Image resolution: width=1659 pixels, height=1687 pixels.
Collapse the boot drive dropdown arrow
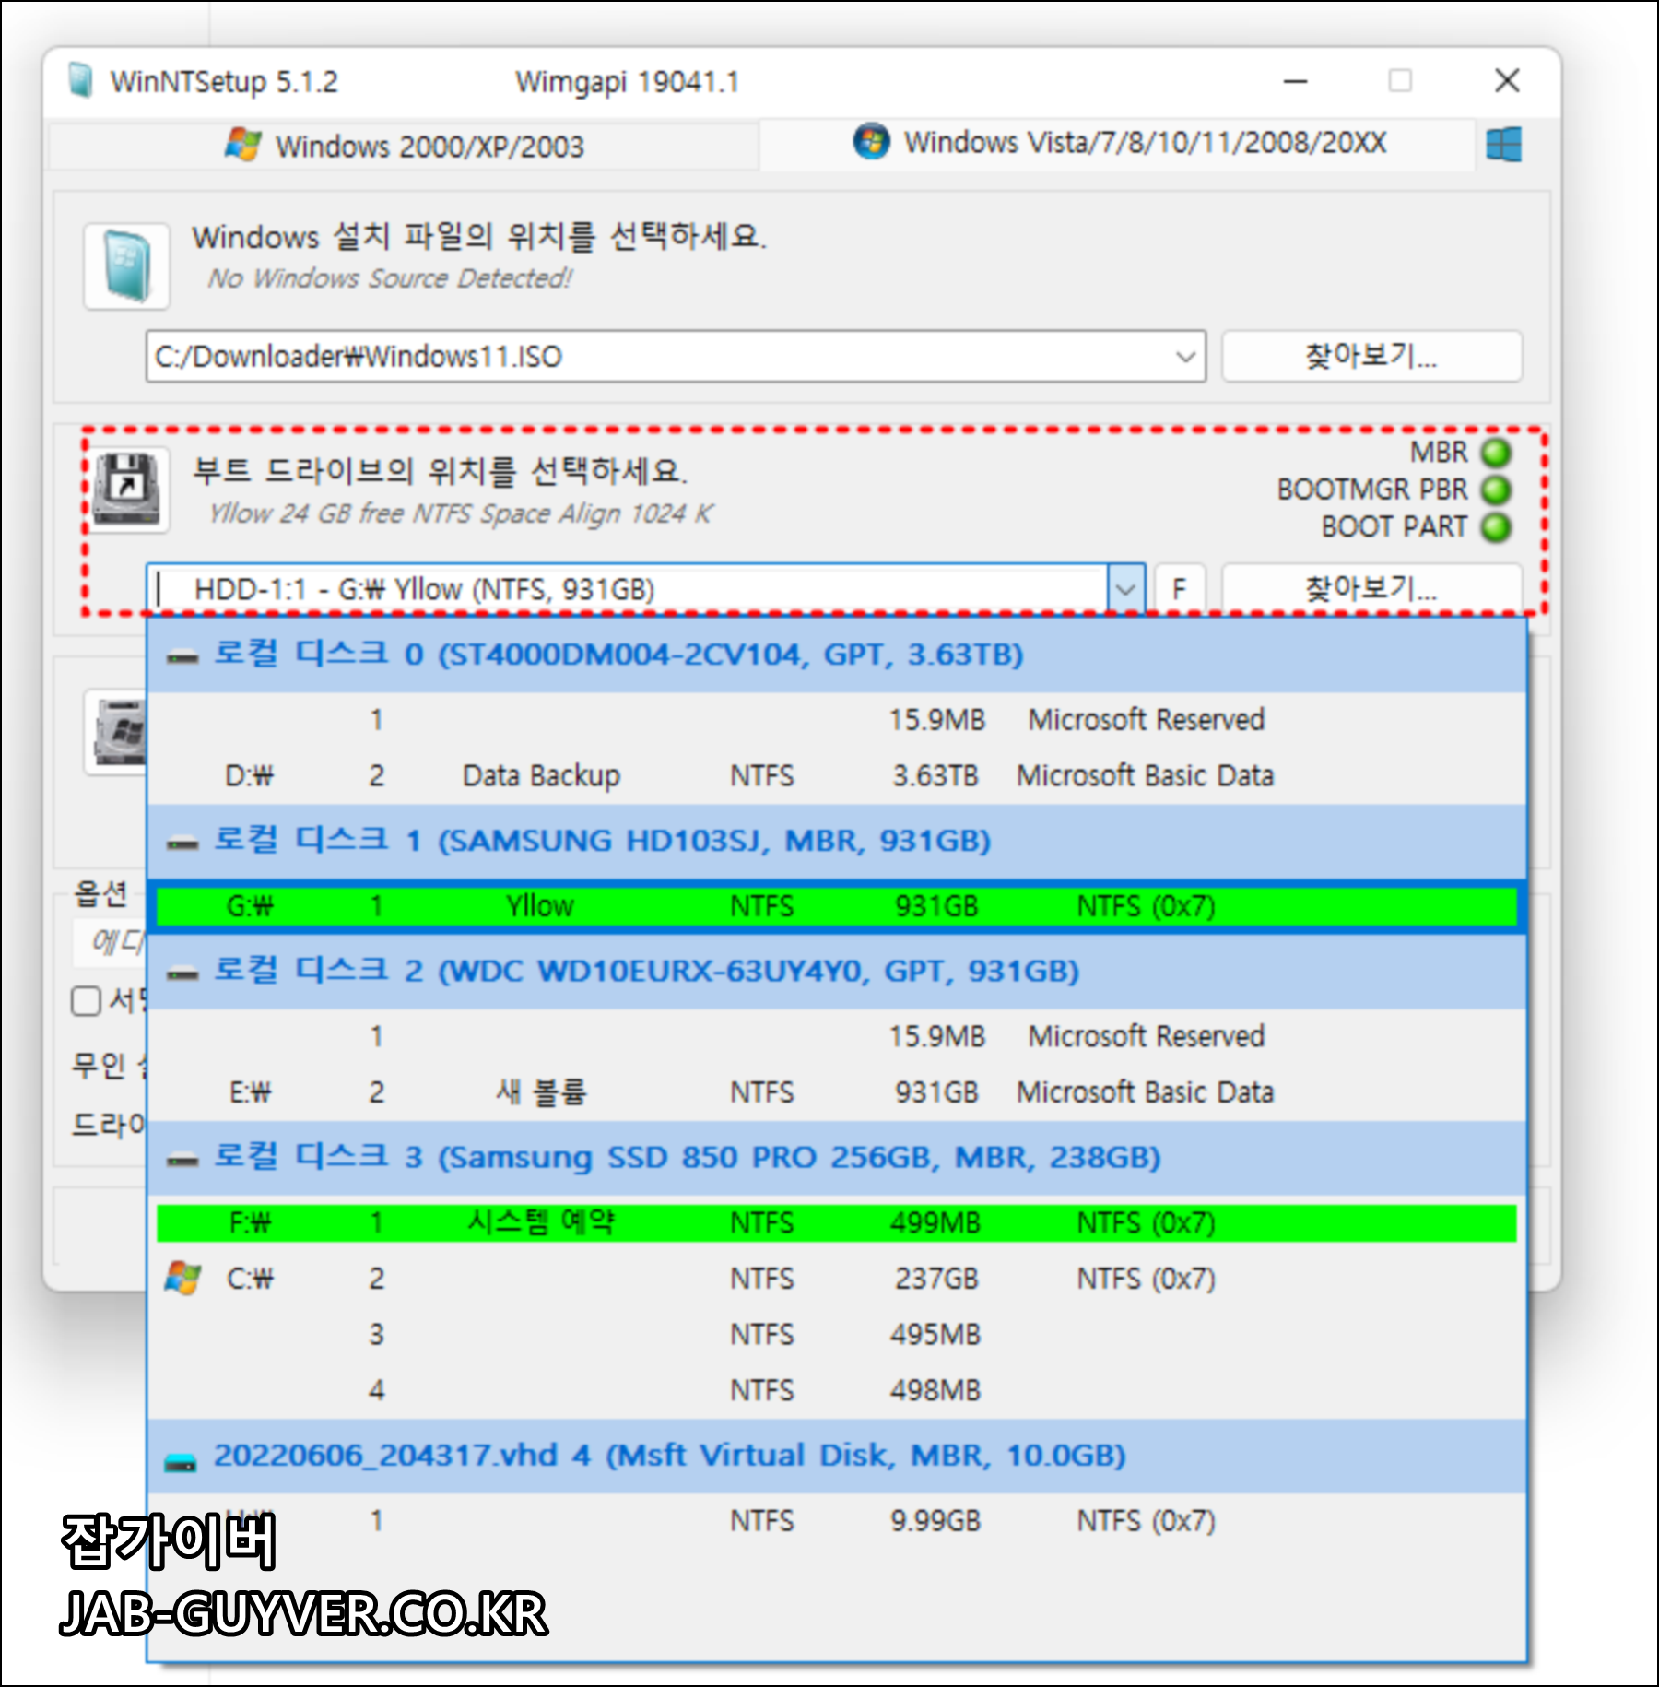coord(1125,588)
